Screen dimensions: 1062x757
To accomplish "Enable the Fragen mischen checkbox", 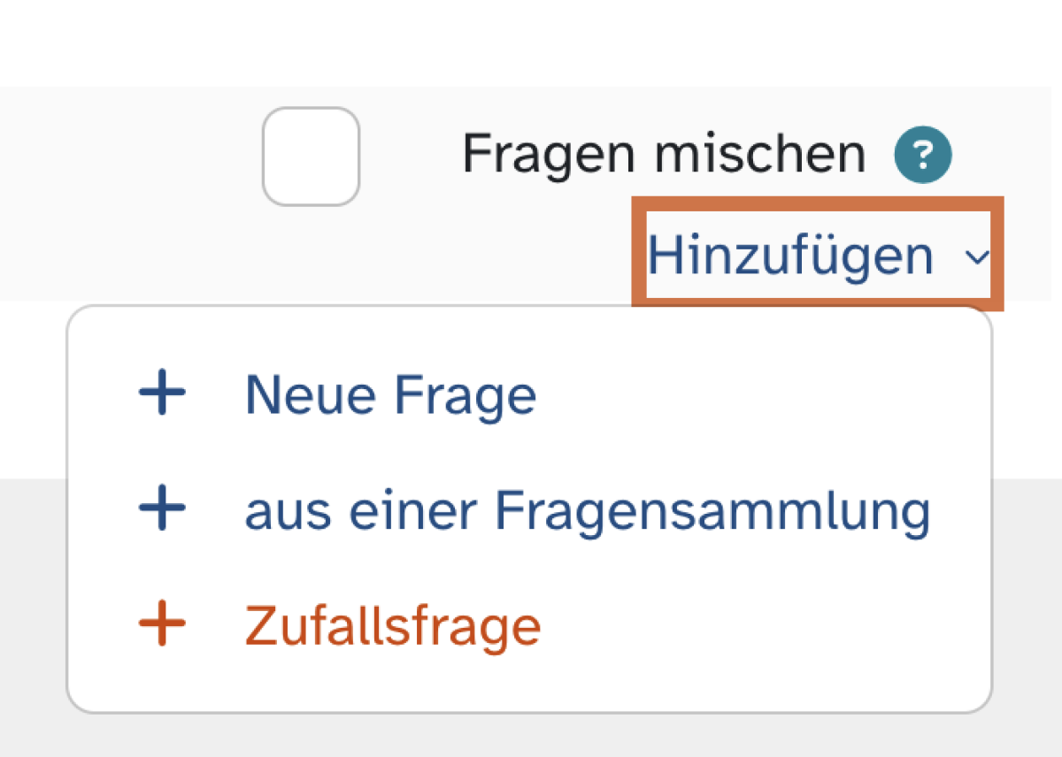I will (311, 157).
